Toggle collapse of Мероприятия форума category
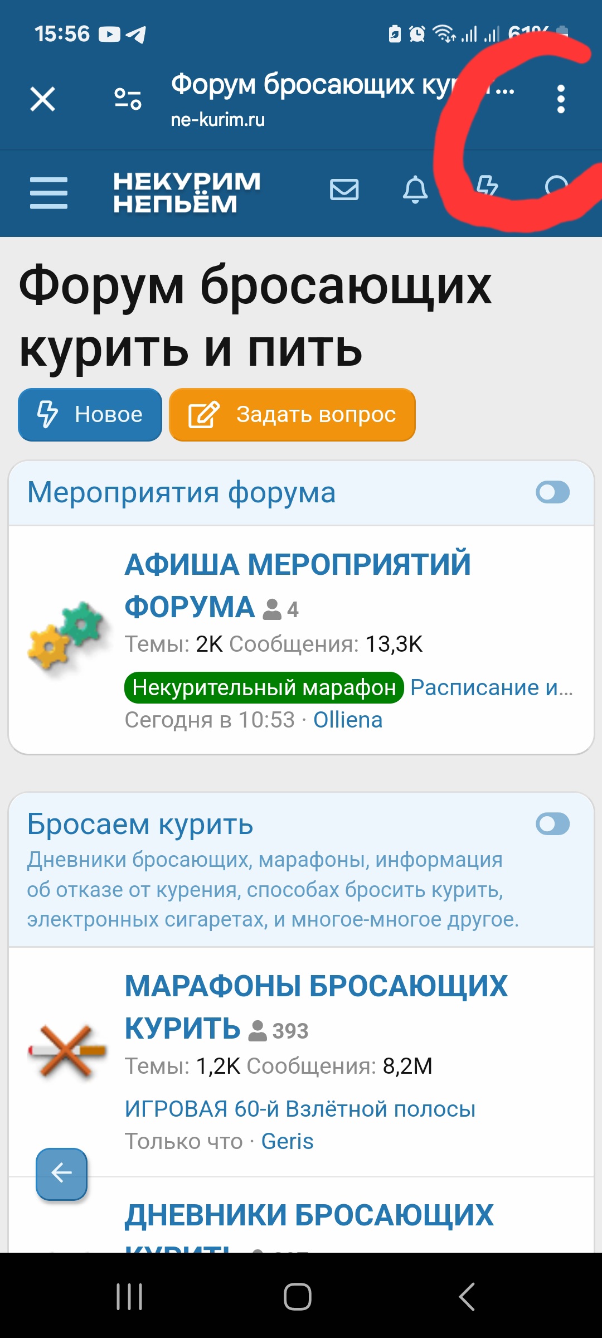 point(552,492)
